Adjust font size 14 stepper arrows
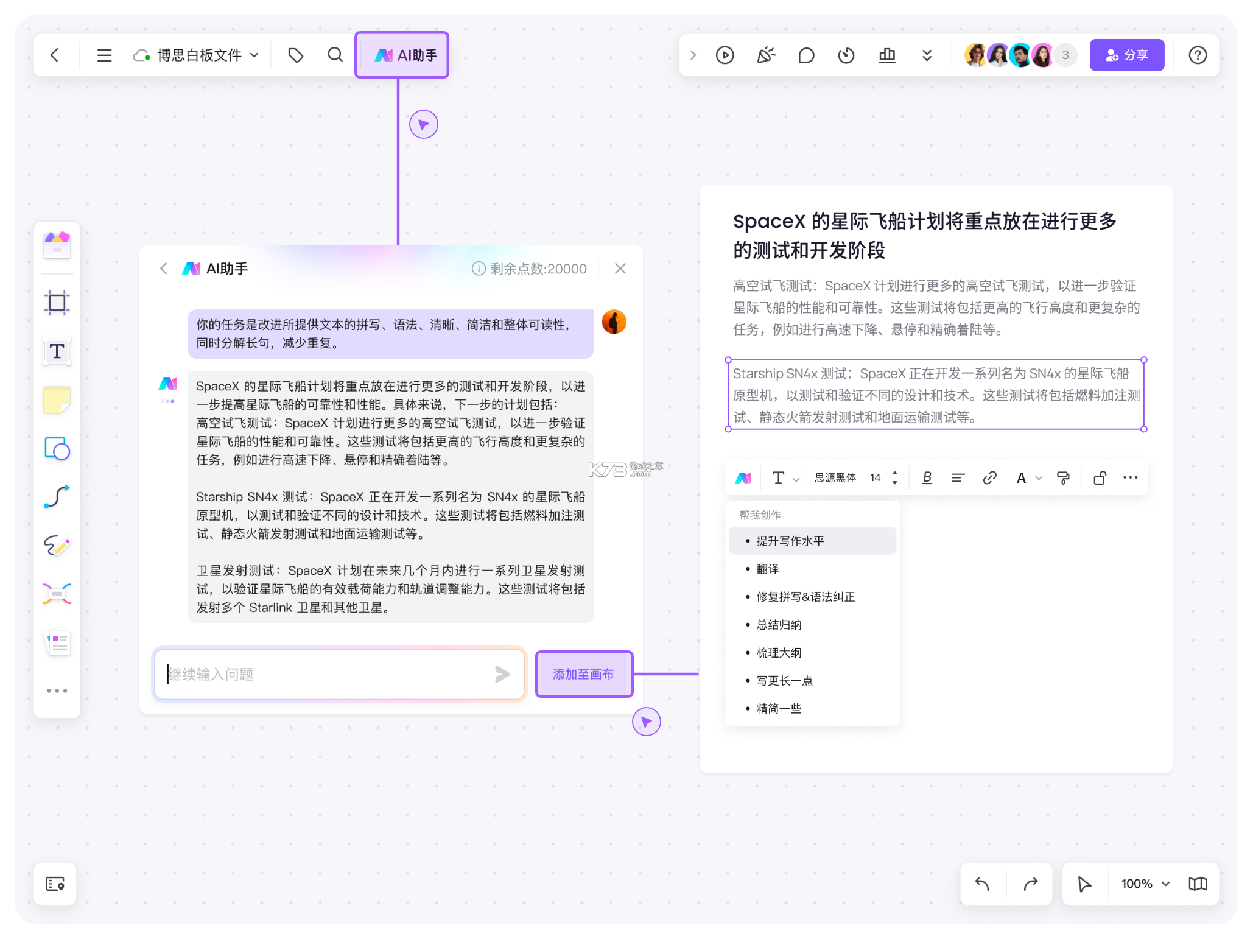Screen dimensions: 1253x939 894,478
